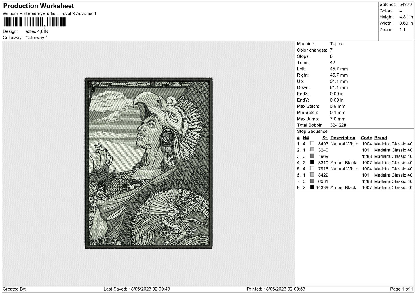Click stitch count 3240 in stop 2
The height and width of the screenshot is (294, 416).
coord(323,150)
